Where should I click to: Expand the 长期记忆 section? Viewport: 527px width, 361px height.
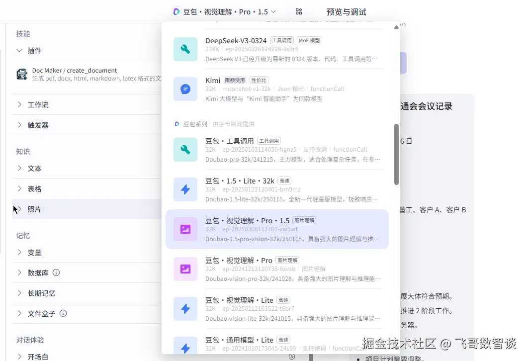pos(19,293)
